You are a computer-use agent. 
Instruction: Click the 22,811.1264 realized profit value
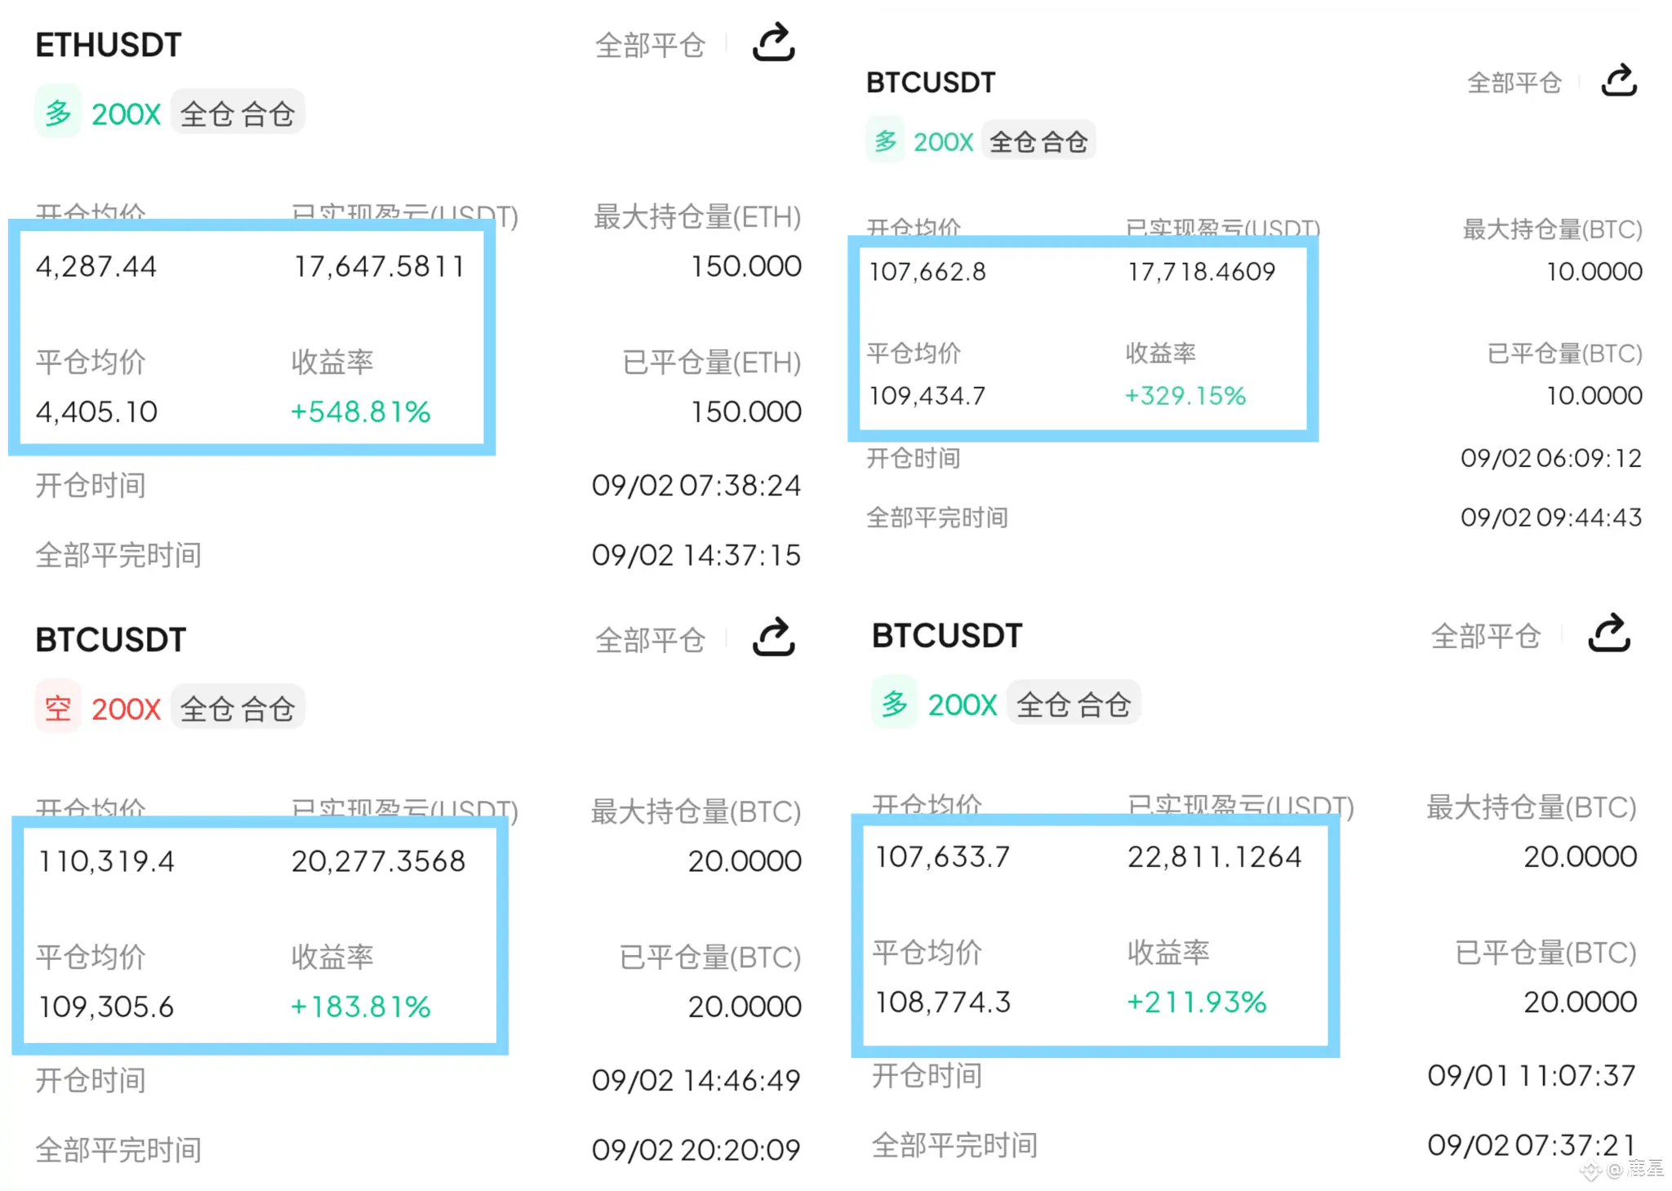point(1214,856)
